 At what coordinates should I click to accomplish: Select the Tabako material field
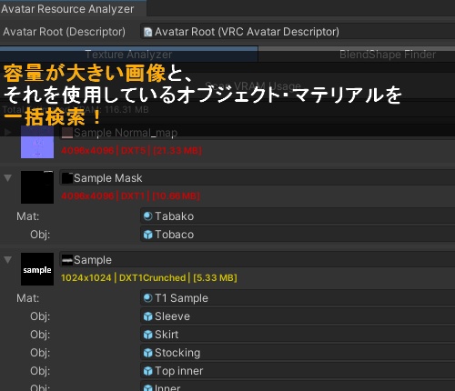click(298, 216)
